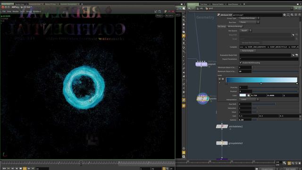Click the node name field in parameters
302x170 pixels.
(x=257, y=15)
